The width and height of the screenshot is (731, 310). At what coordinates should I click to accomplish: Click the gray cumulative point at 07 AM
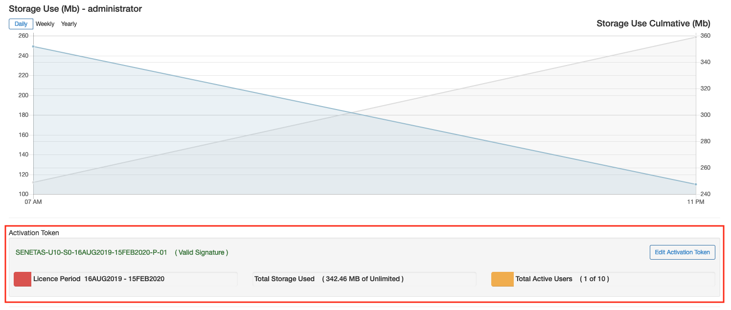point(33,182)
